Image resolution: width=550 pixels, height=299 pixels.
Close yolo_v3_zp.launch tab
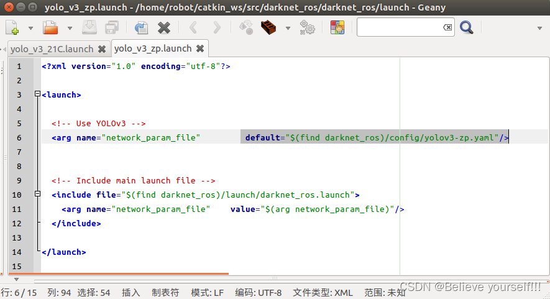pyautogui.click(x=200, y=48)
